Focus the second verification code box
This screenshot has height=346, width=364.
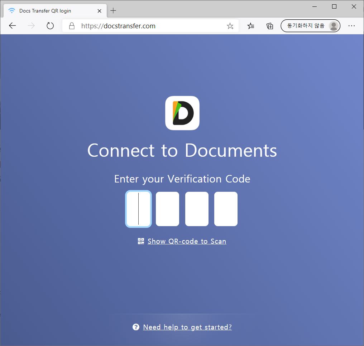[x=167, y=209]
